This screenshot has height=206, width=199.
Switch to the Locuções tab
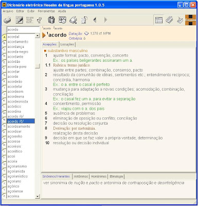[x=67, y=44]
